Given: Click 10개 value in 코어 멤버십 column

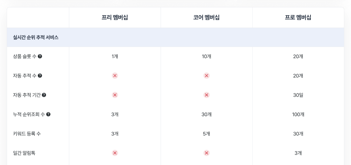Looking at the screenshot, I should 206,56.
